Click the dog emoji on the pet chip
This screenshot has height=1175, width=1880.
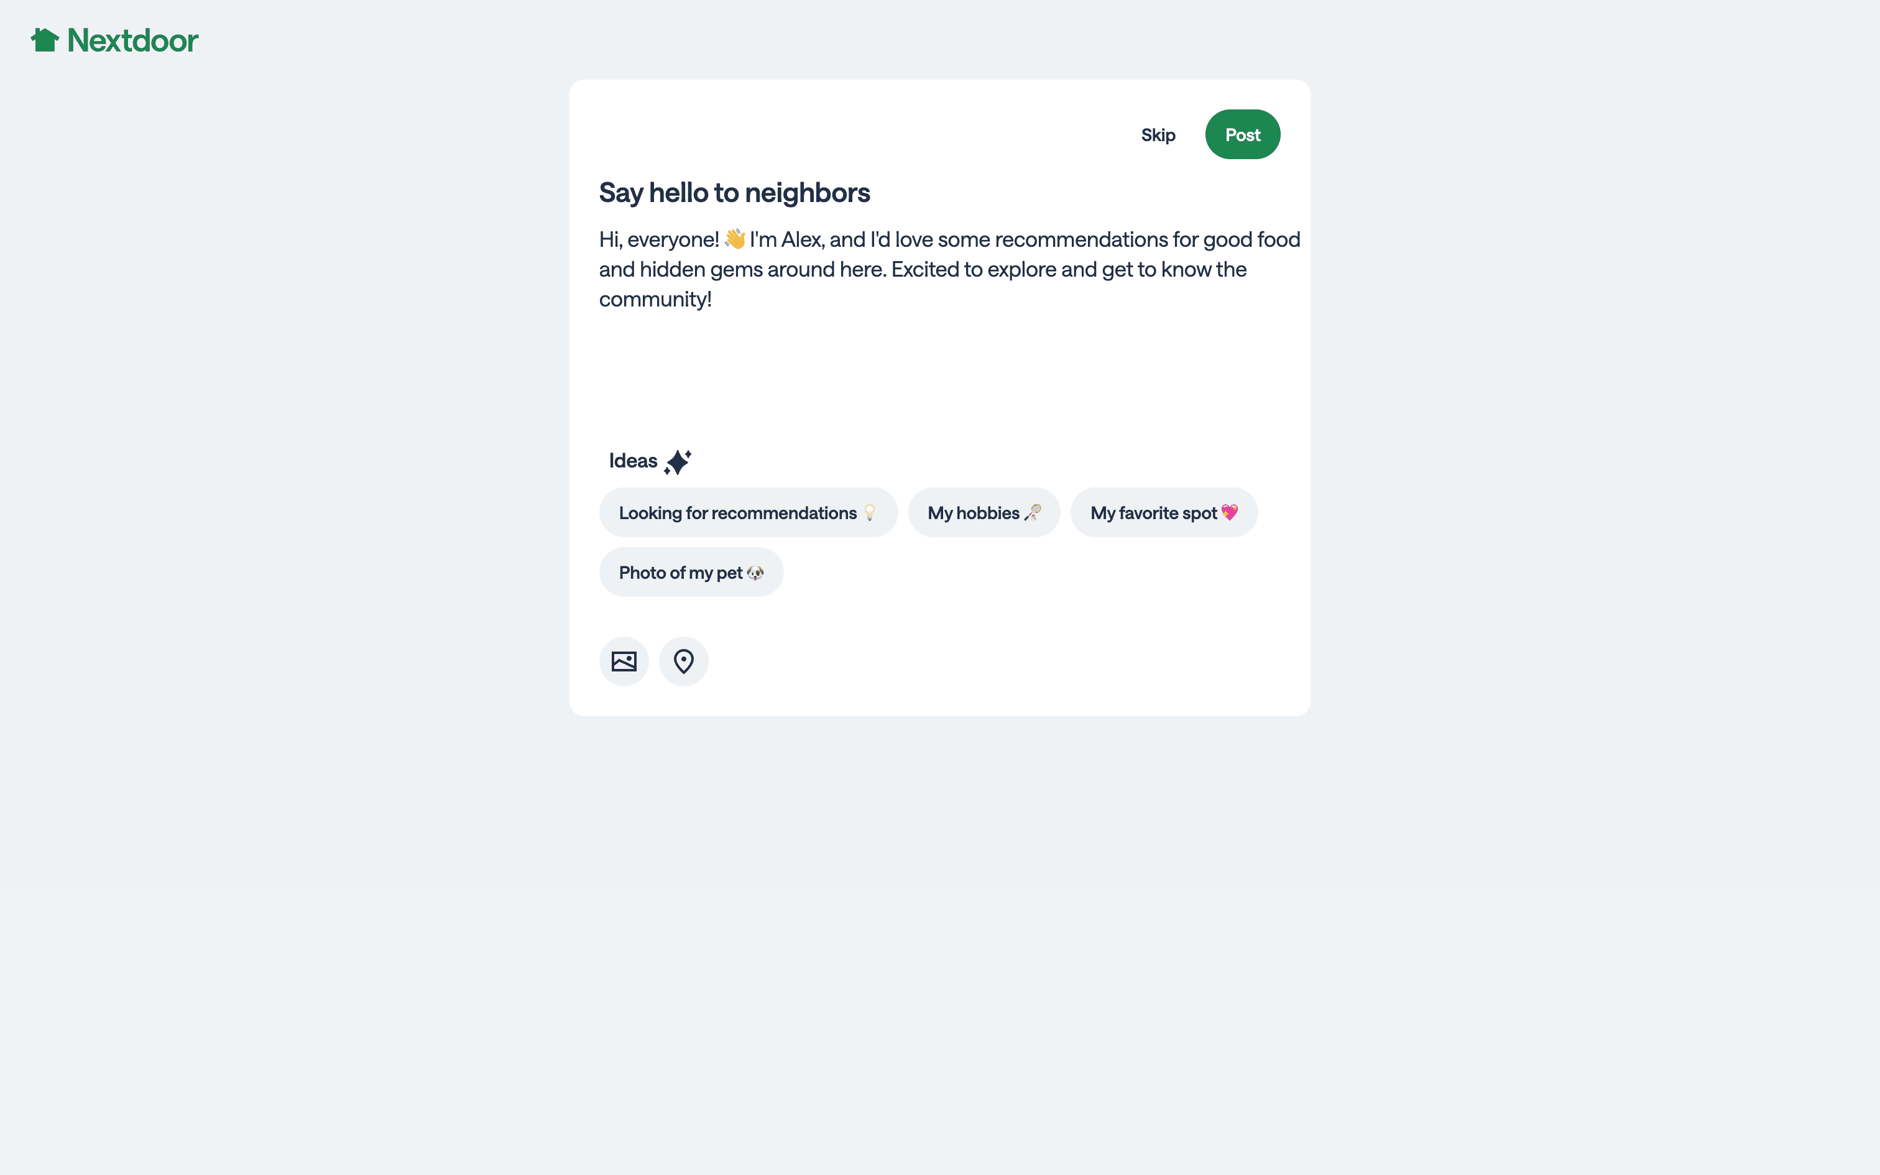click(x=755, y=573)
